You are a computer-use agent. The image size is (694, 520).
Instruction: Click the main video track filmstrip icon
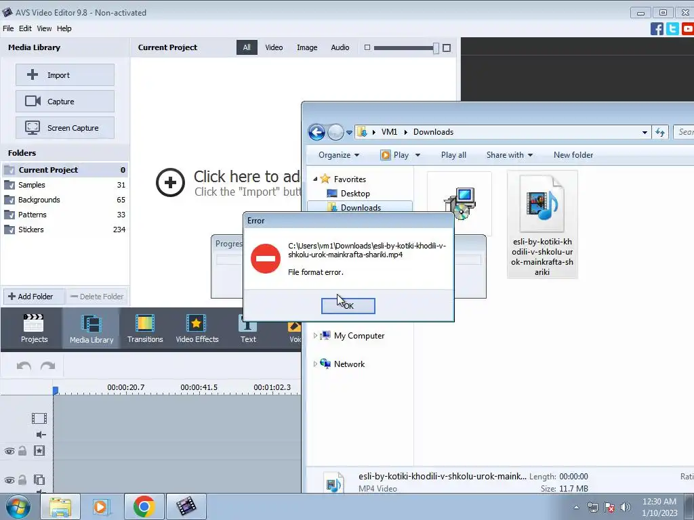pyautogui.click(x=39, y=418)
